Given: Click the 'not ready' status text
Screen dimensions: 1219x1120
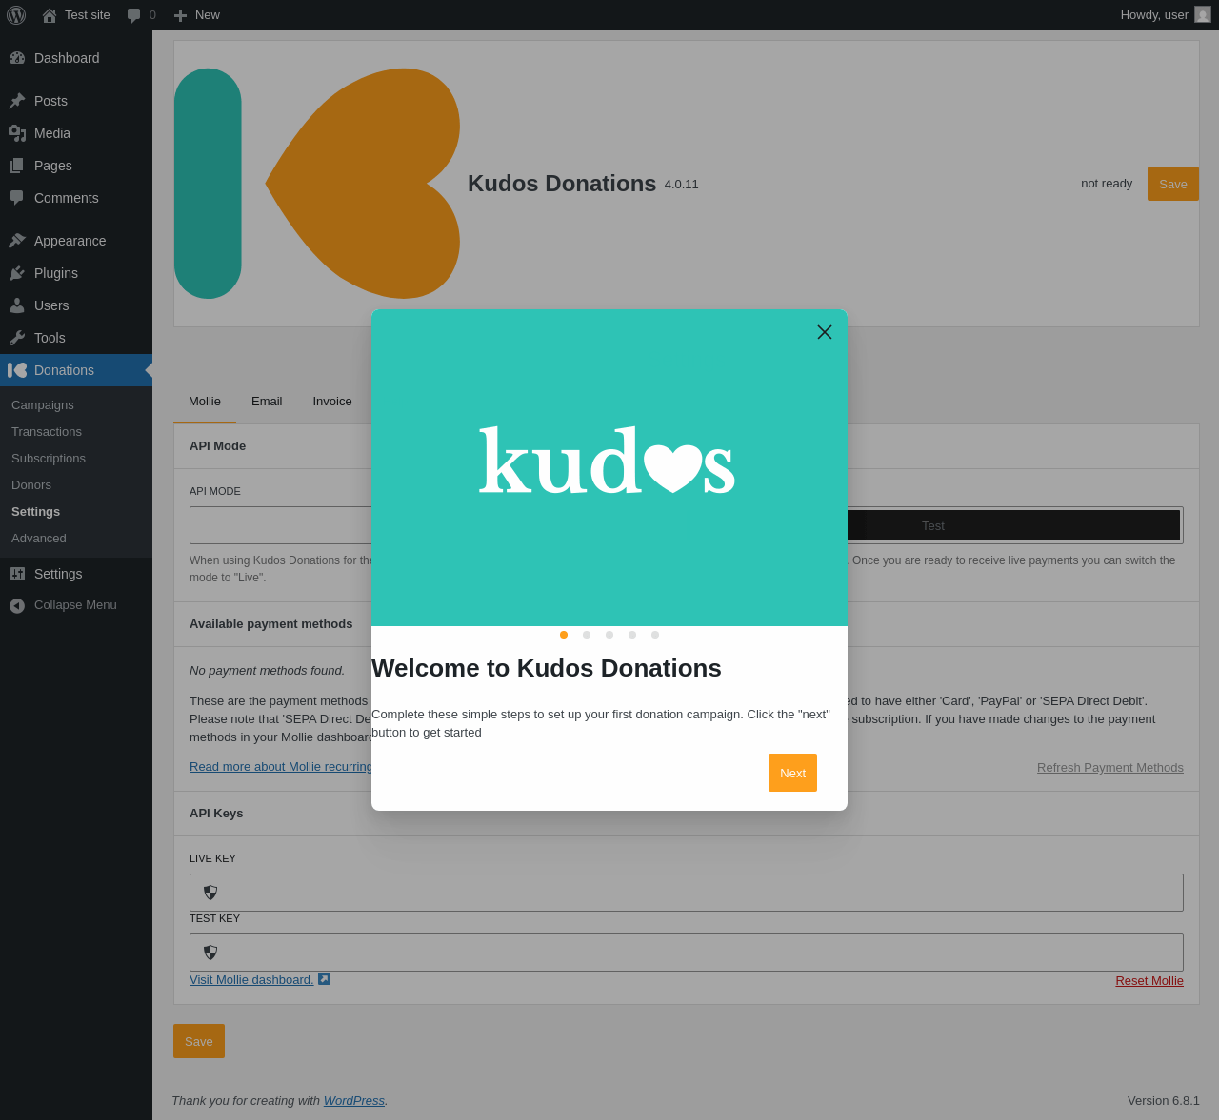Looking at the screenshot, I should coord(1107,184).
